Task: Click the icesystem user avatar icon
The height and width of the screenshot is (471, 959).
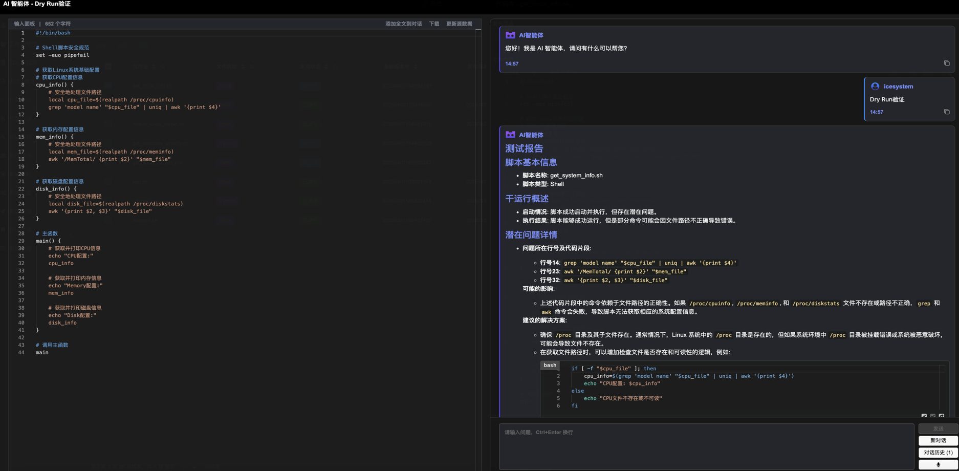Action: pyautogui.click(x=875, y=86)
